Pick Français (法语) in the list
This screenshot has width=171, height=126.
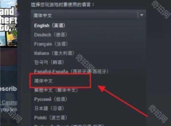point(51,44)
